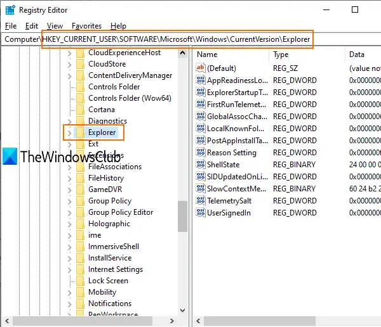Click REG_BINARY type of ShellState row
This screenshot has width=381, height=327.
[x=294, y=165]
